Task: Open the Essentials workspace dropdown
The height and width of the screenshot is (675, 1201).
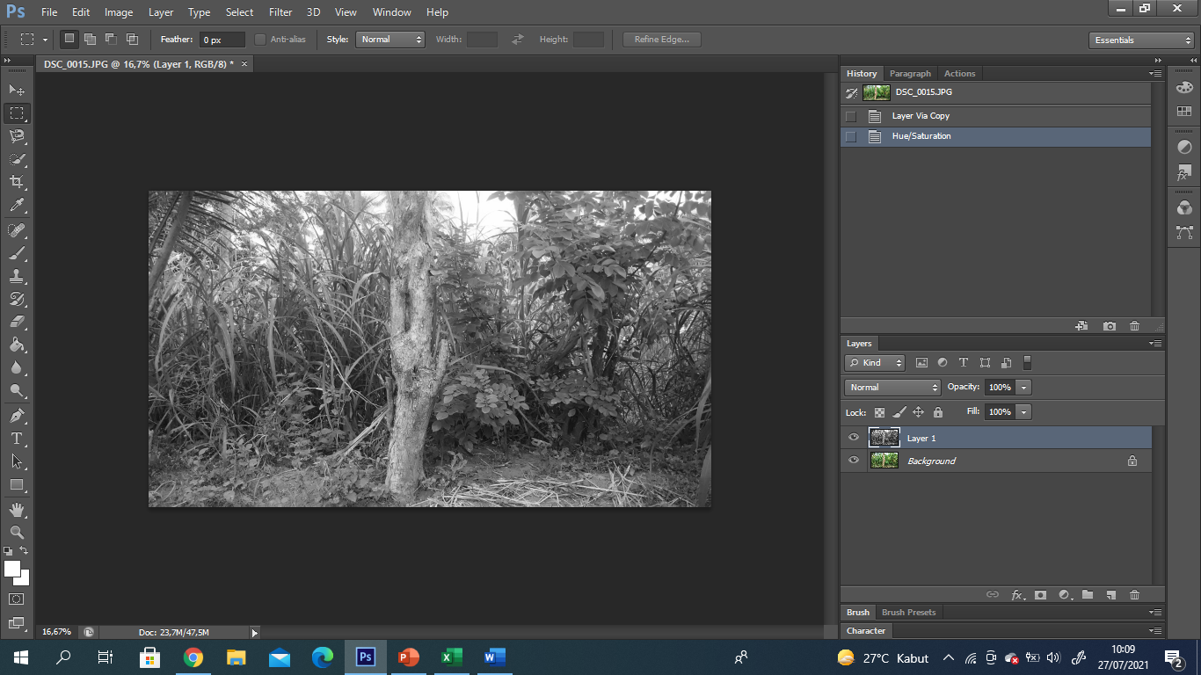Action: [1140, 40]
